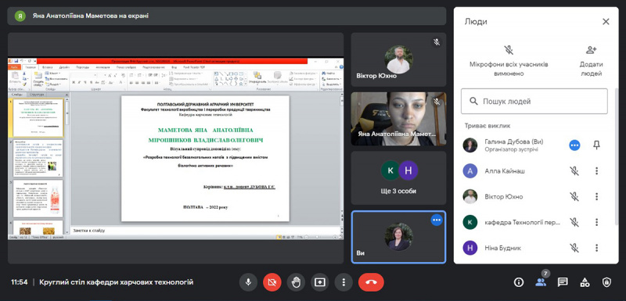The image size is (626, 301).
Task: Raise hand using the hand icon
Action: (296, 282)
